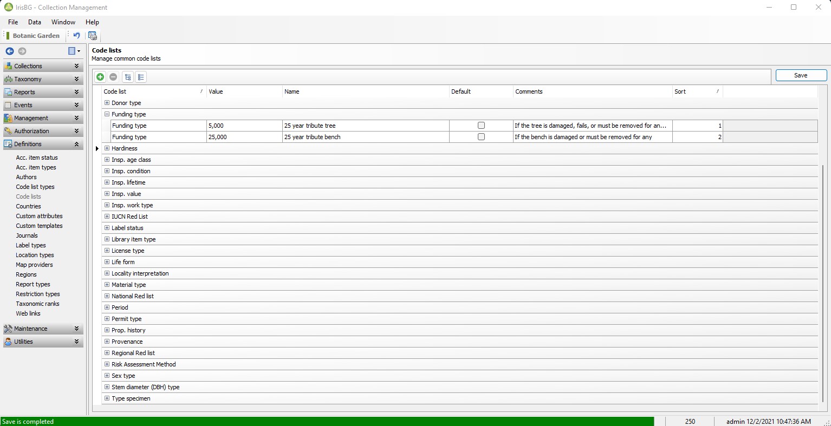831x426 pixels.
Task: Toggle Default checkbox for 25 year tribute tree
Action: [481, 126]
